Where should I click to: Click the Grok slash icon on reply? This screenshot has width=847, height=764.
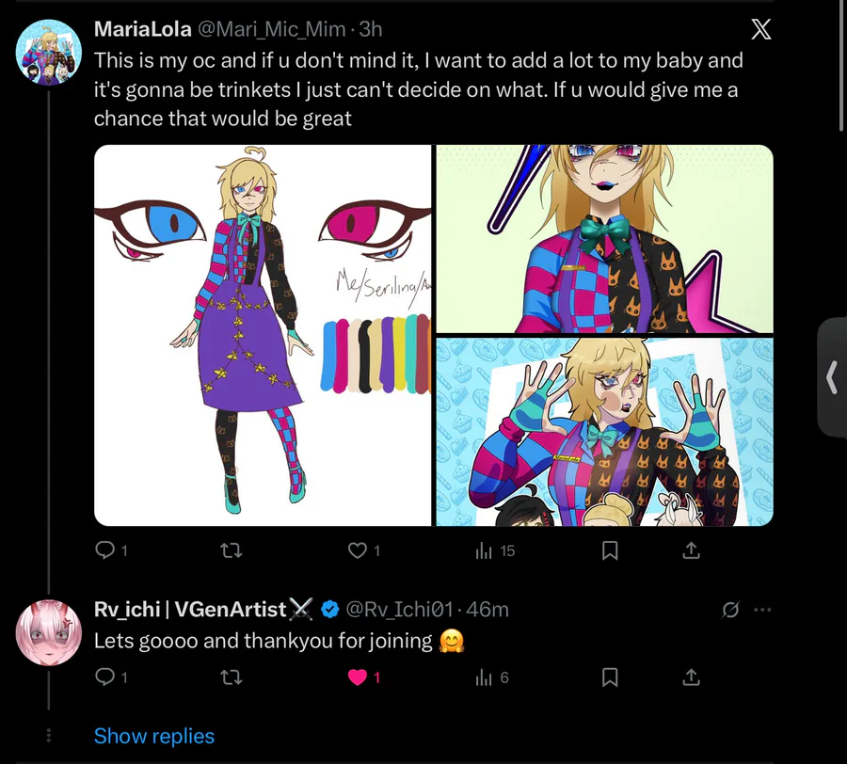pos(730,610)
